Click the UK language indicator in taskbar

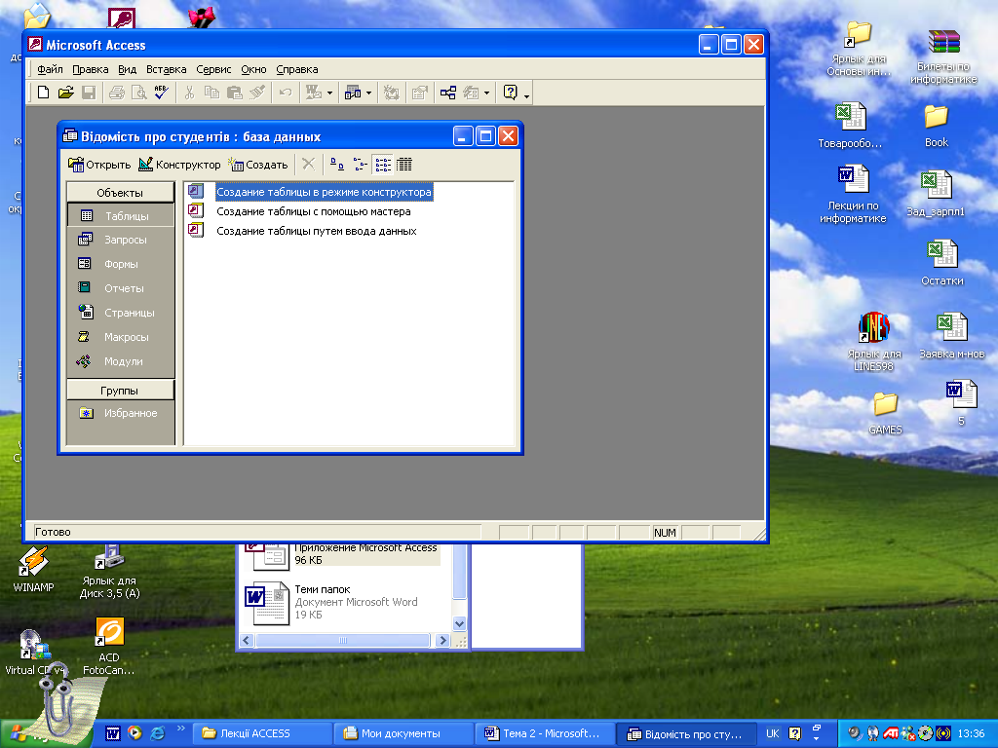click(772, 733)
